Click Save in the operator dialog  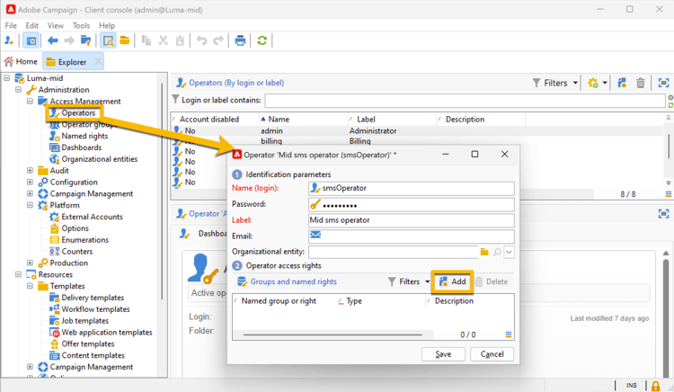pos(443,354)
